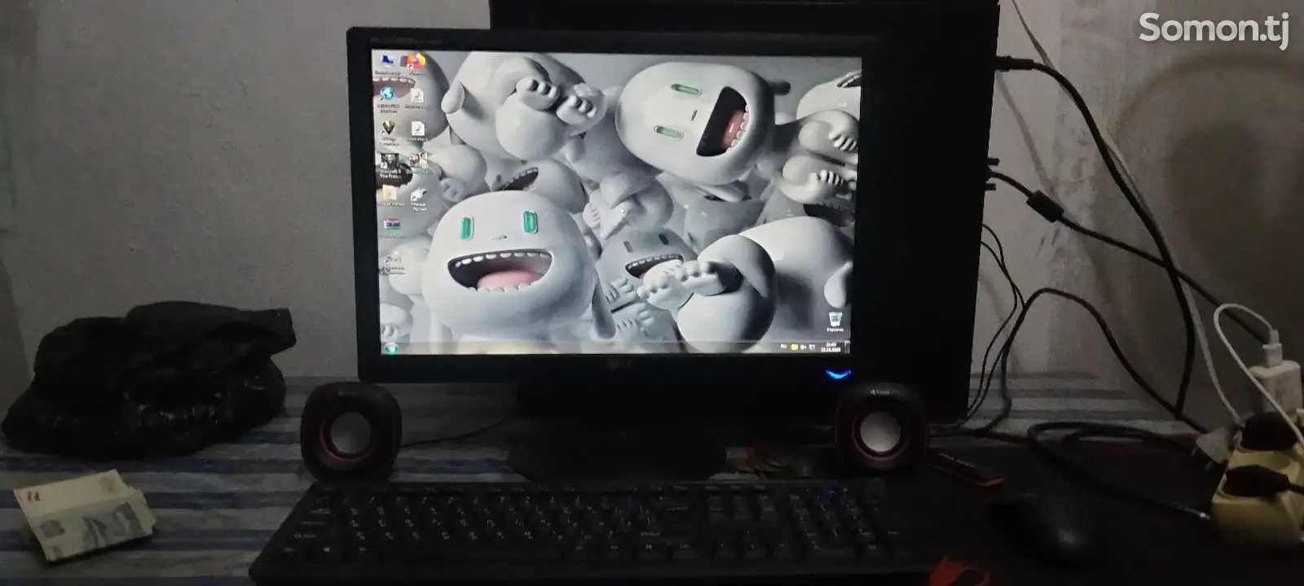Open the Windows Start menu
1304x586 pixels.
tap(390, 348)
